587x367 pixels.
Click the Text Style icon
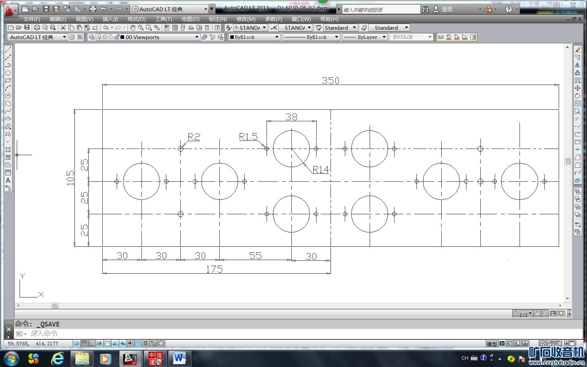tap(229, 28)
